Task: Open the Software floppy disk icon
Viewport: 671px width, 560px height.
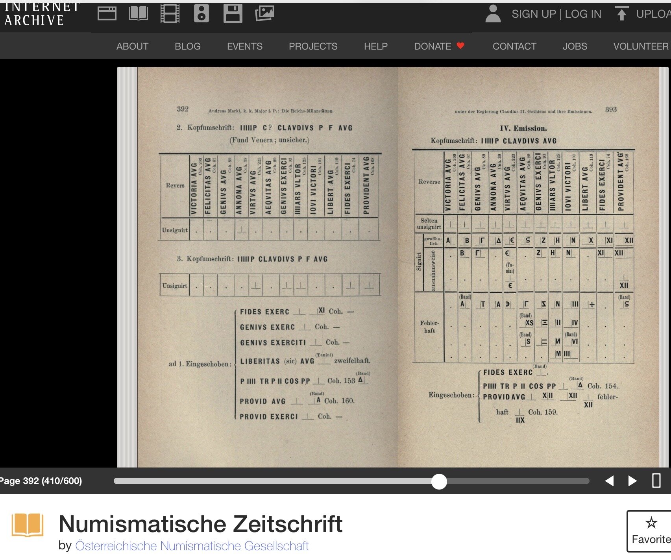Action: pos(233,14)
